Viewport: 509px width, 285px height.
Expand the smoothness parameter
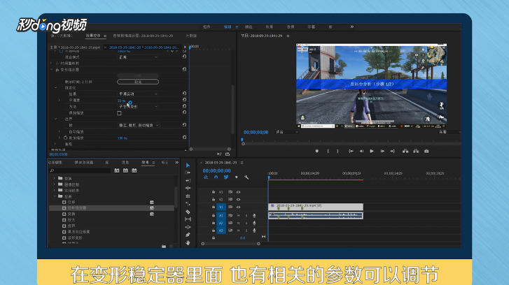point(59,101)
